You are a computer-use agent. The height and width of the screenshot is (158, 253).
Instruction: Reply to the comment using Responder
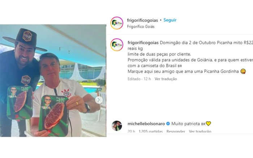pos(176,131)
